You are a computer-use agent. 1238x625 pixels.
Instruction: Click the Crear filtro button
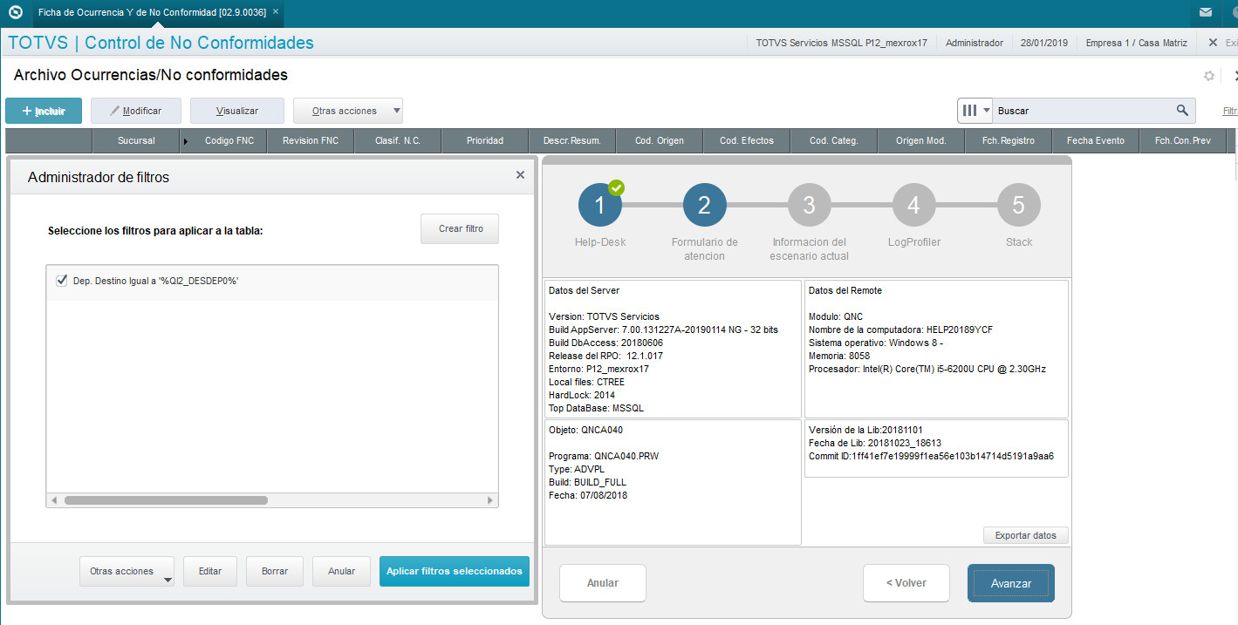tap(461, 228)
